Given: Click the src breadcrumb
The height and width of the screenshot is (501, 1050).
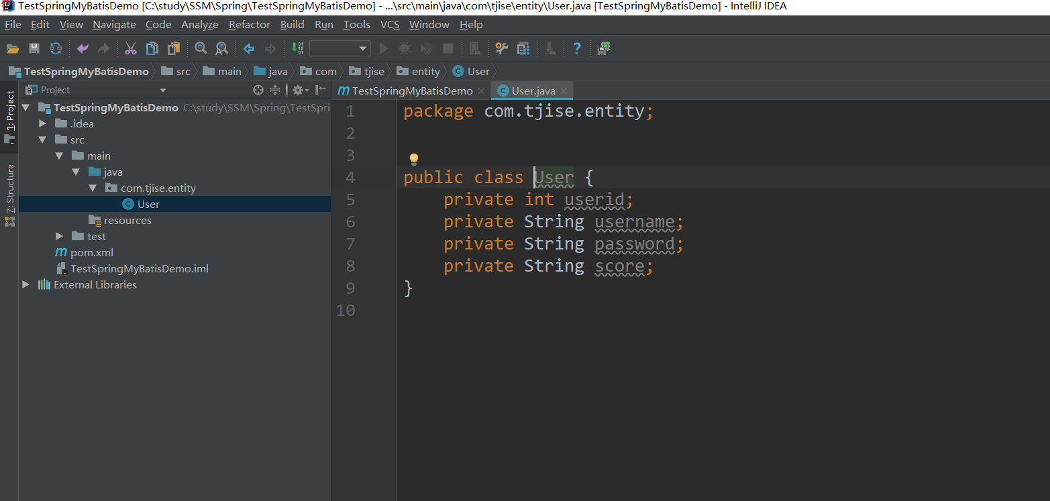Looking at the screenshot, I should pos(176,71).
